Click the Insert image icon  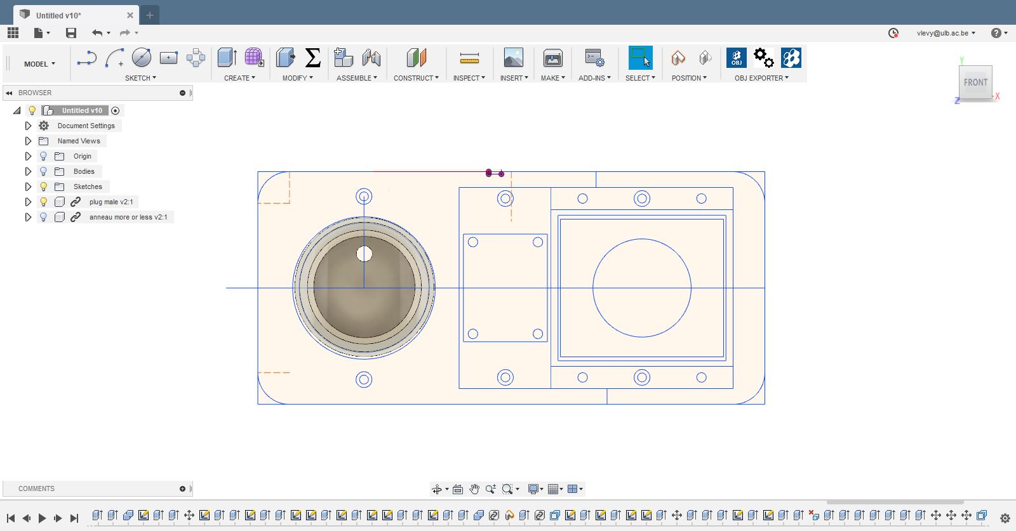point(514,58)
